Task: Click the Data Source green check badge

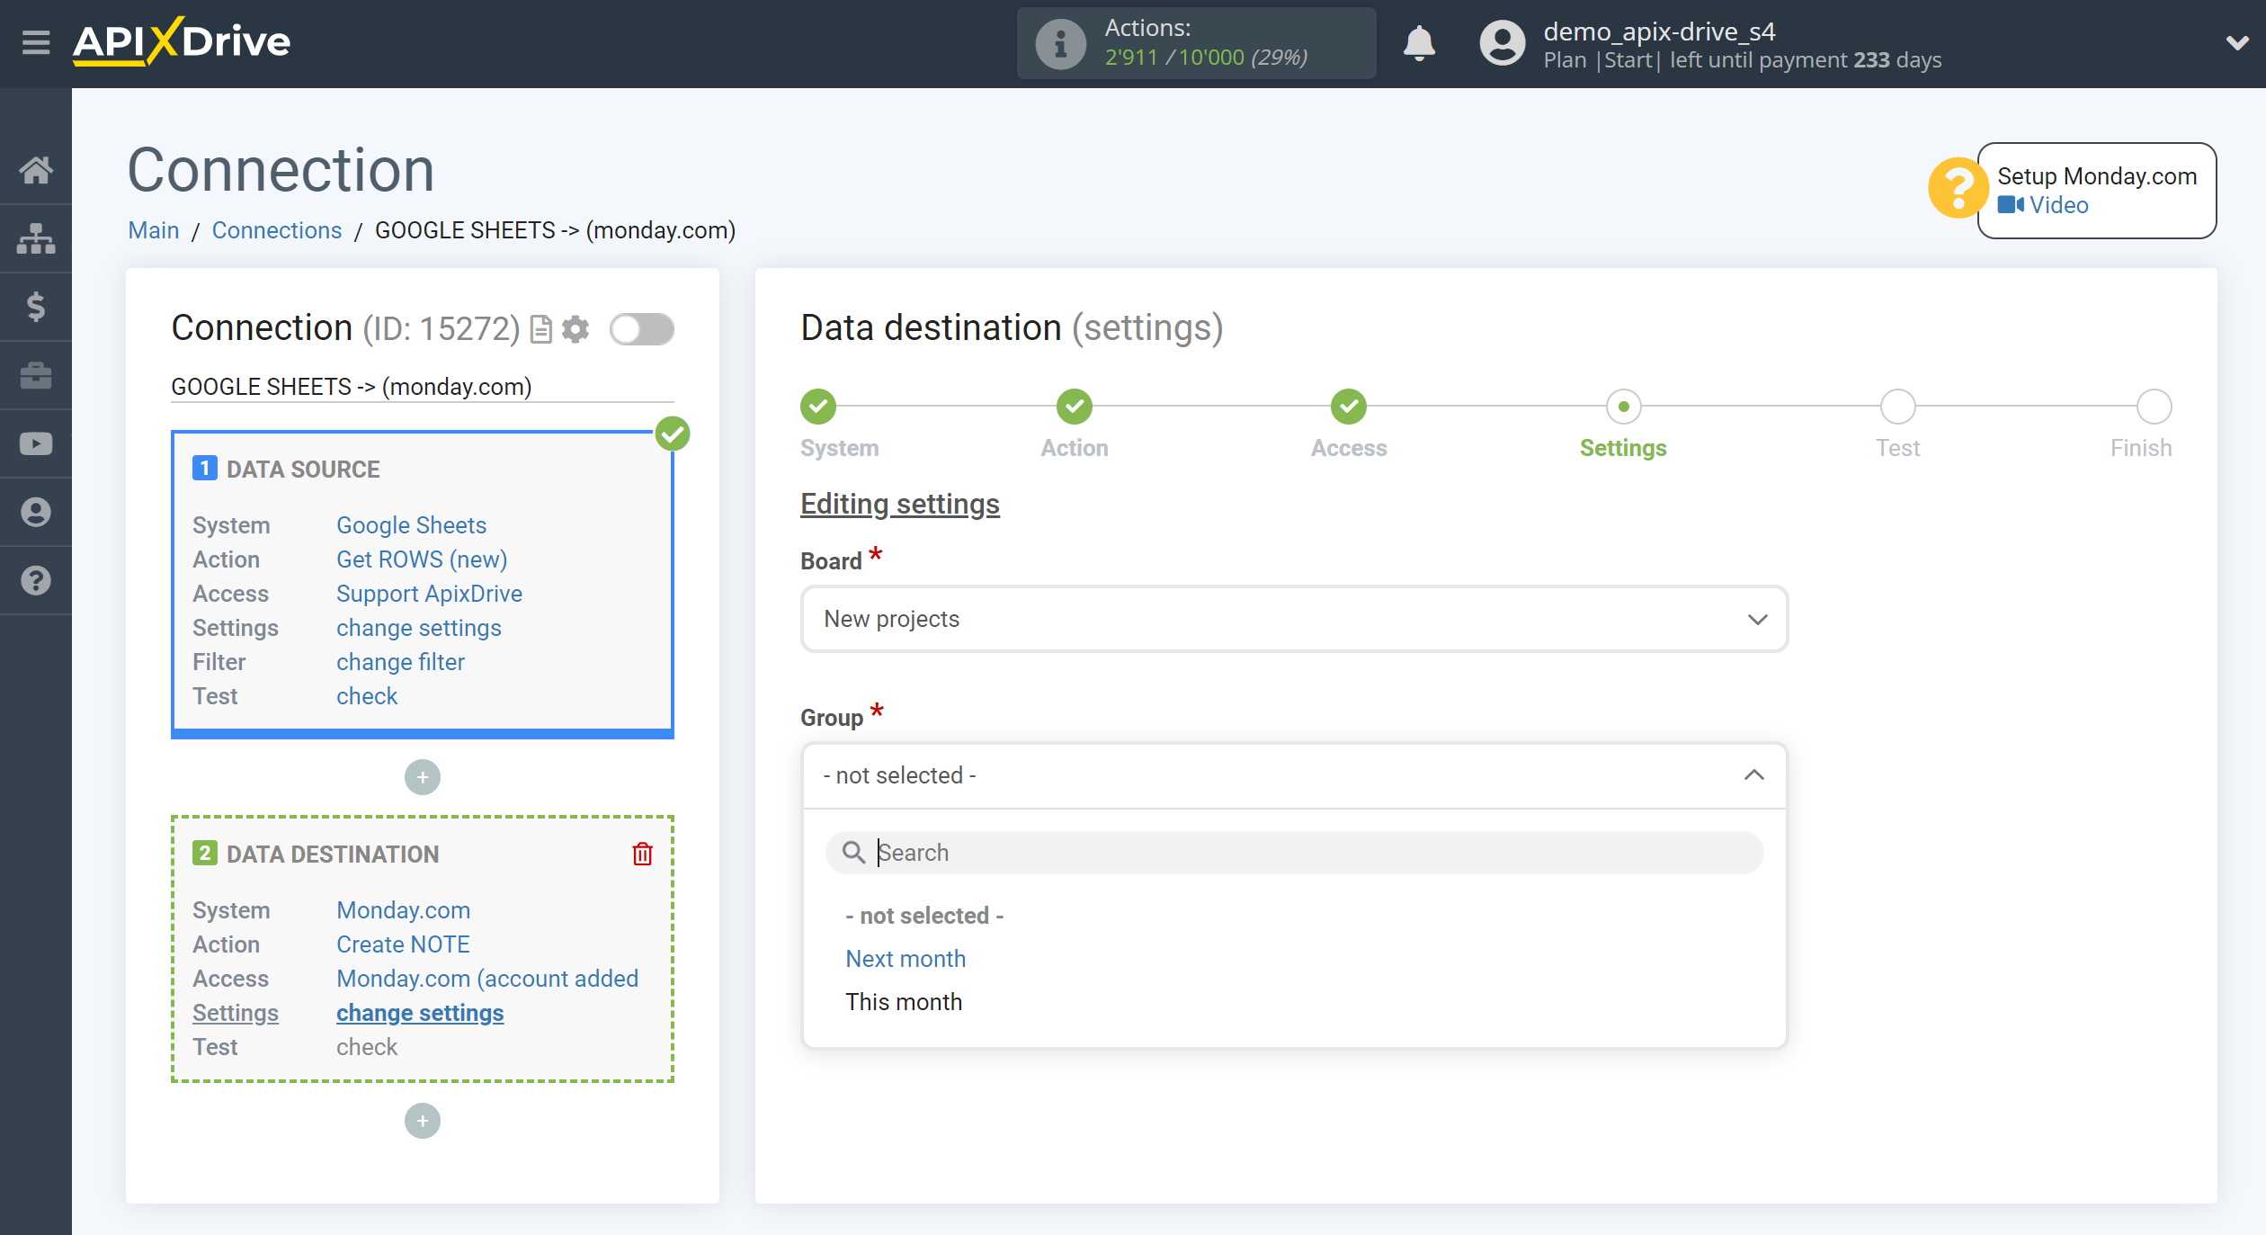Action: coord(673,434)
